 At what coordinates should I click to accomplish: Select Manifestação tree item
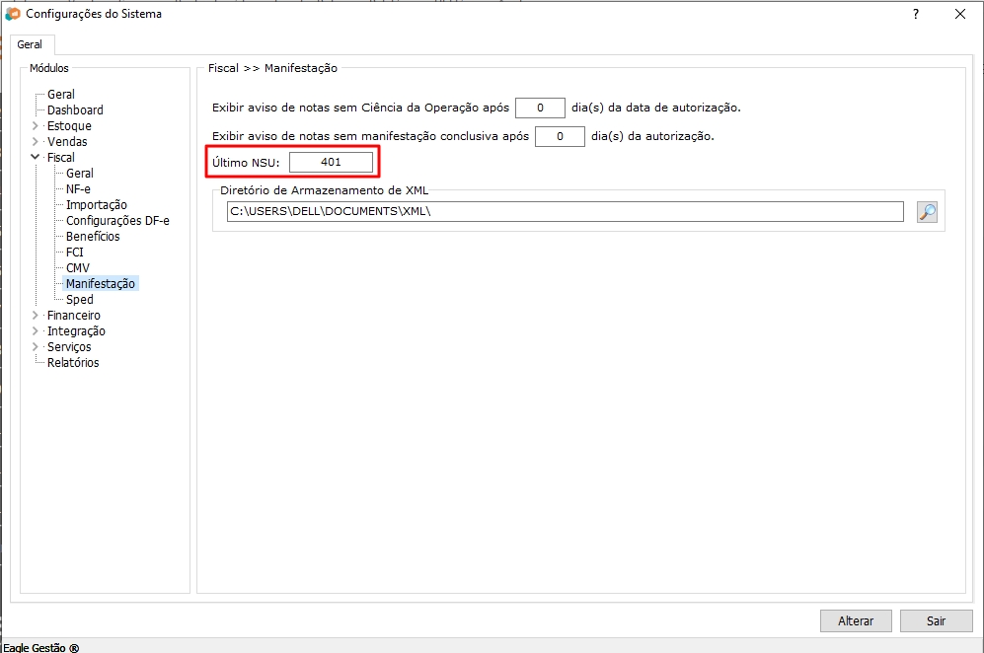101,283
